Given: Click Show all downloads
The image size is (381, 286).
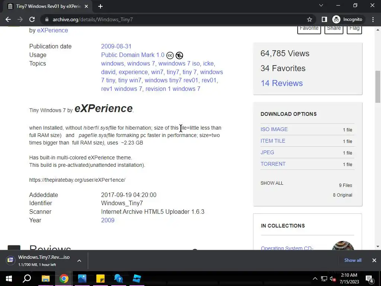Looking at the screenshot, I should 353,260.
